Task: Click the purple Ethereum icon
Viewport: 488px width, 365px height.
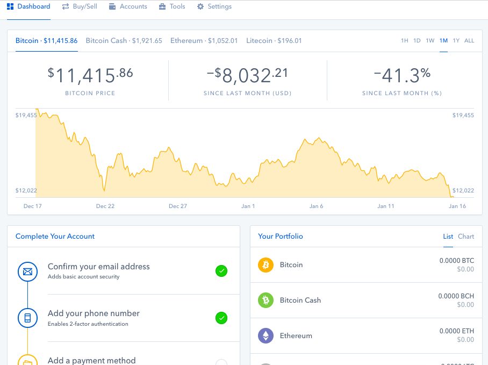Action: (x=266, y=336)
